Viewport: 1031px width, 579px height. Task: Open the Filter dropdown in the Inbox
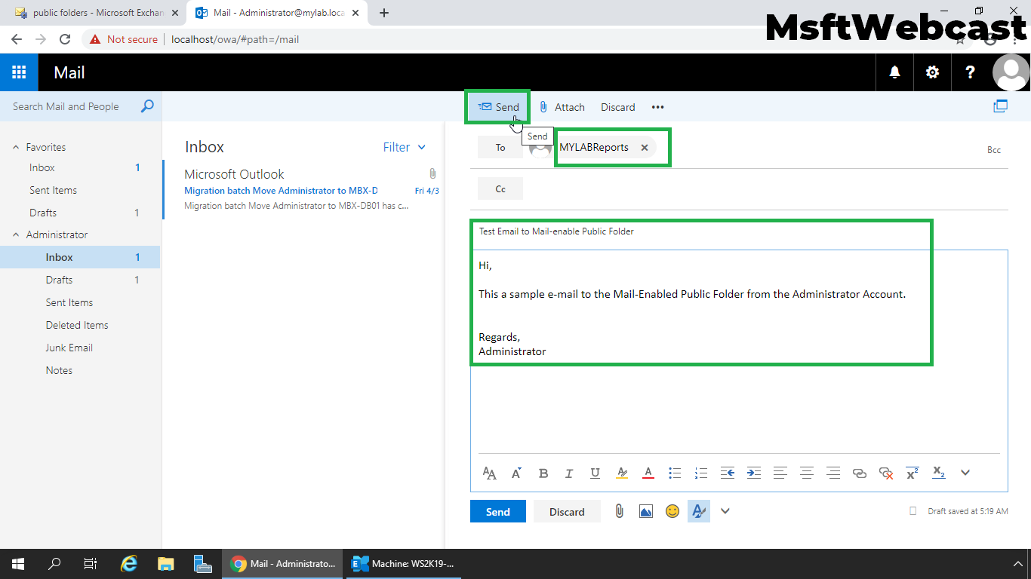pos(405,147)
